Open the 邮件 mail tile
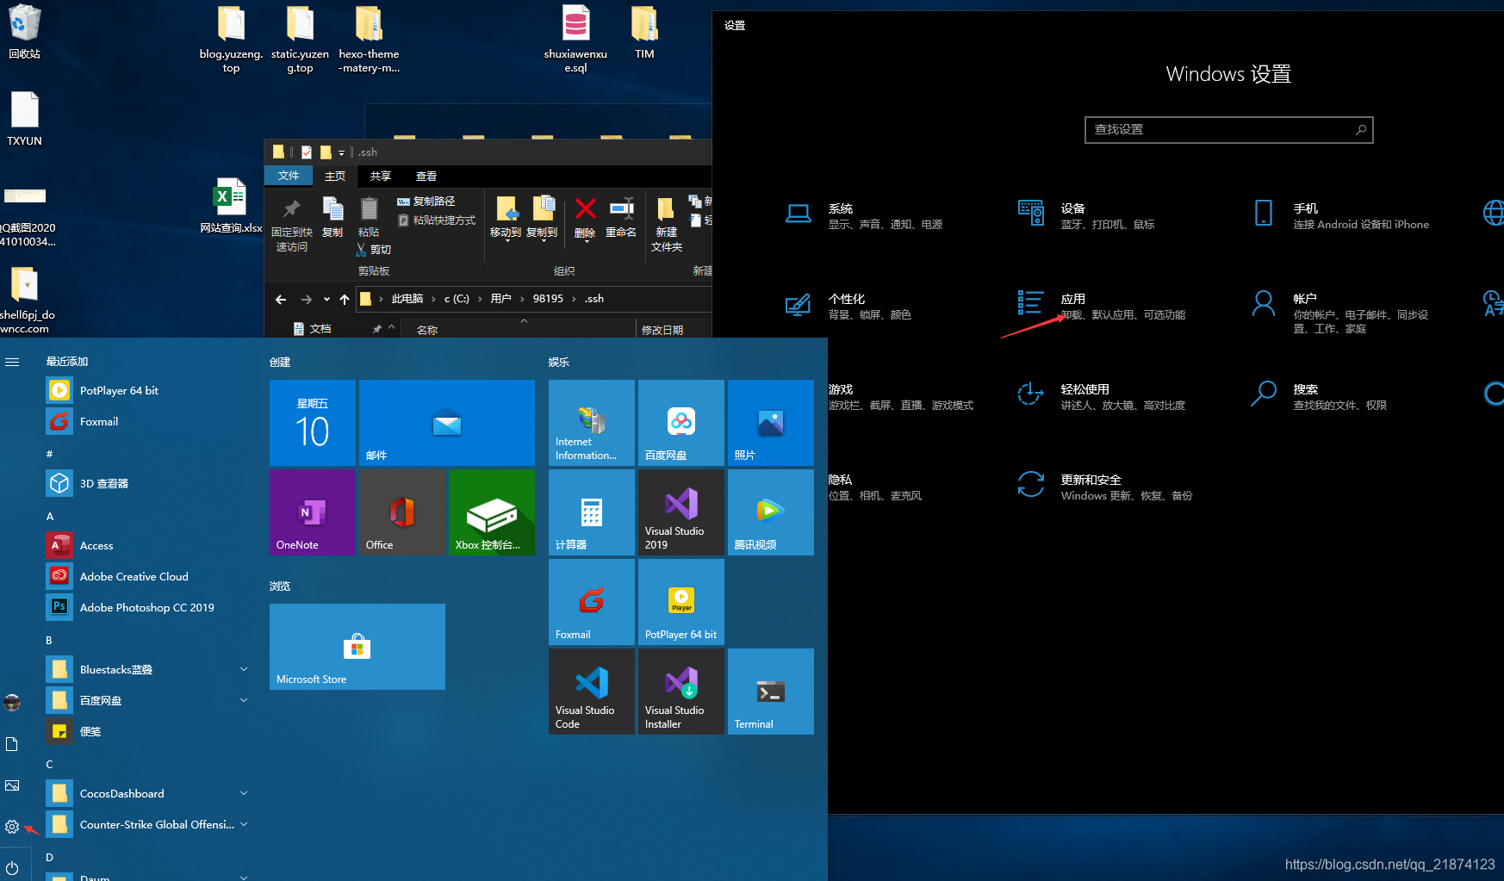The width and height of the screenshot is (1504, 881). [446, 423]
